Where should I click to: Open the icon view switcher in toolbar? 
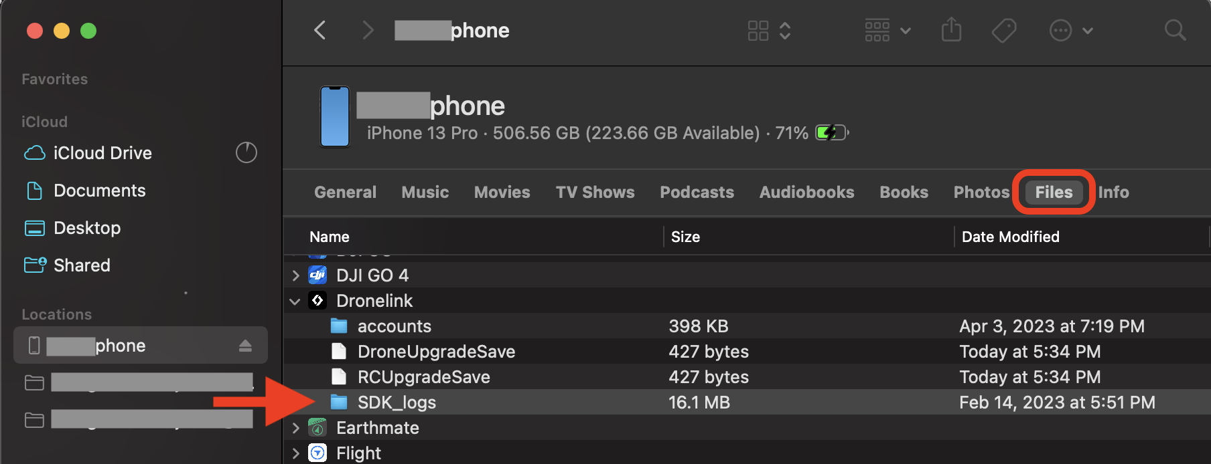[769, 31]
